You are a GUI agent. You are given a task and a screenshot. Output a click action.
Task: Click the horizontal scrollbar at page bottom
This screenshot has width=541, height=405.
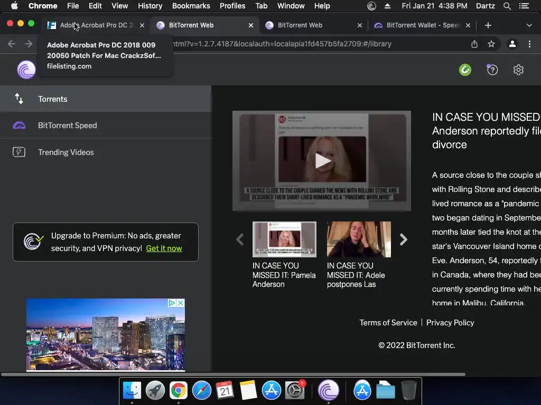coord(233,374)
